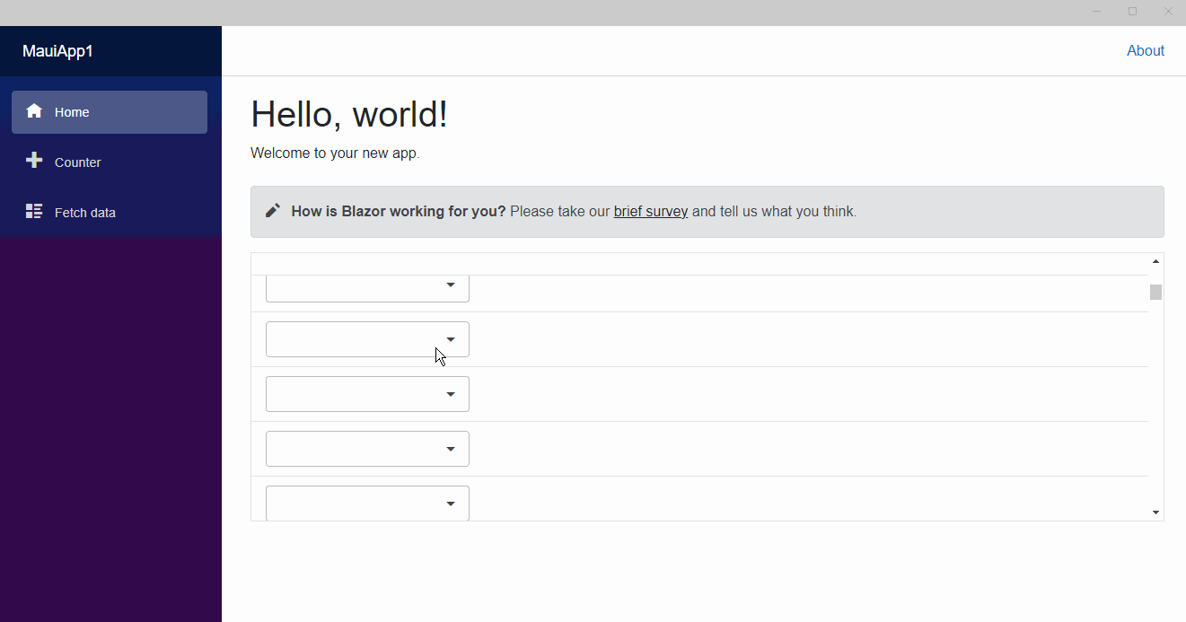Viewport: 1186px width, 622px height.
Task: Open the brief survey link
Action: (x=650, y=211)
